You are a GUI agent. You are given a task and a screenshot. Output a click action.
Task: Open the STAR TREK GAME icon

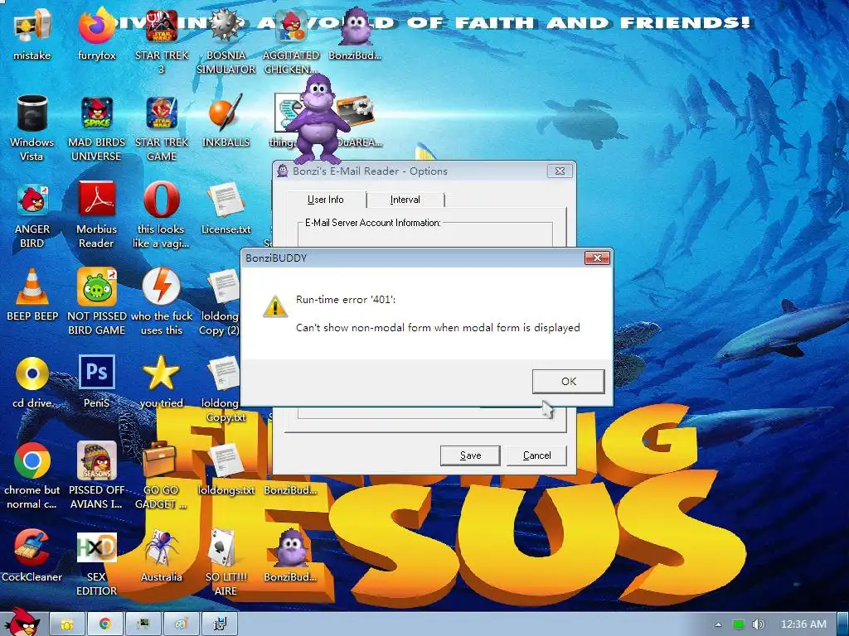click(162, 128)
